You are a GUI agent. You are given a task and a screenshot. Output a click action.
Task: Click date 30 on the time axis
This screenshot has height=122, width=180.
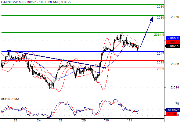point(107,120)
